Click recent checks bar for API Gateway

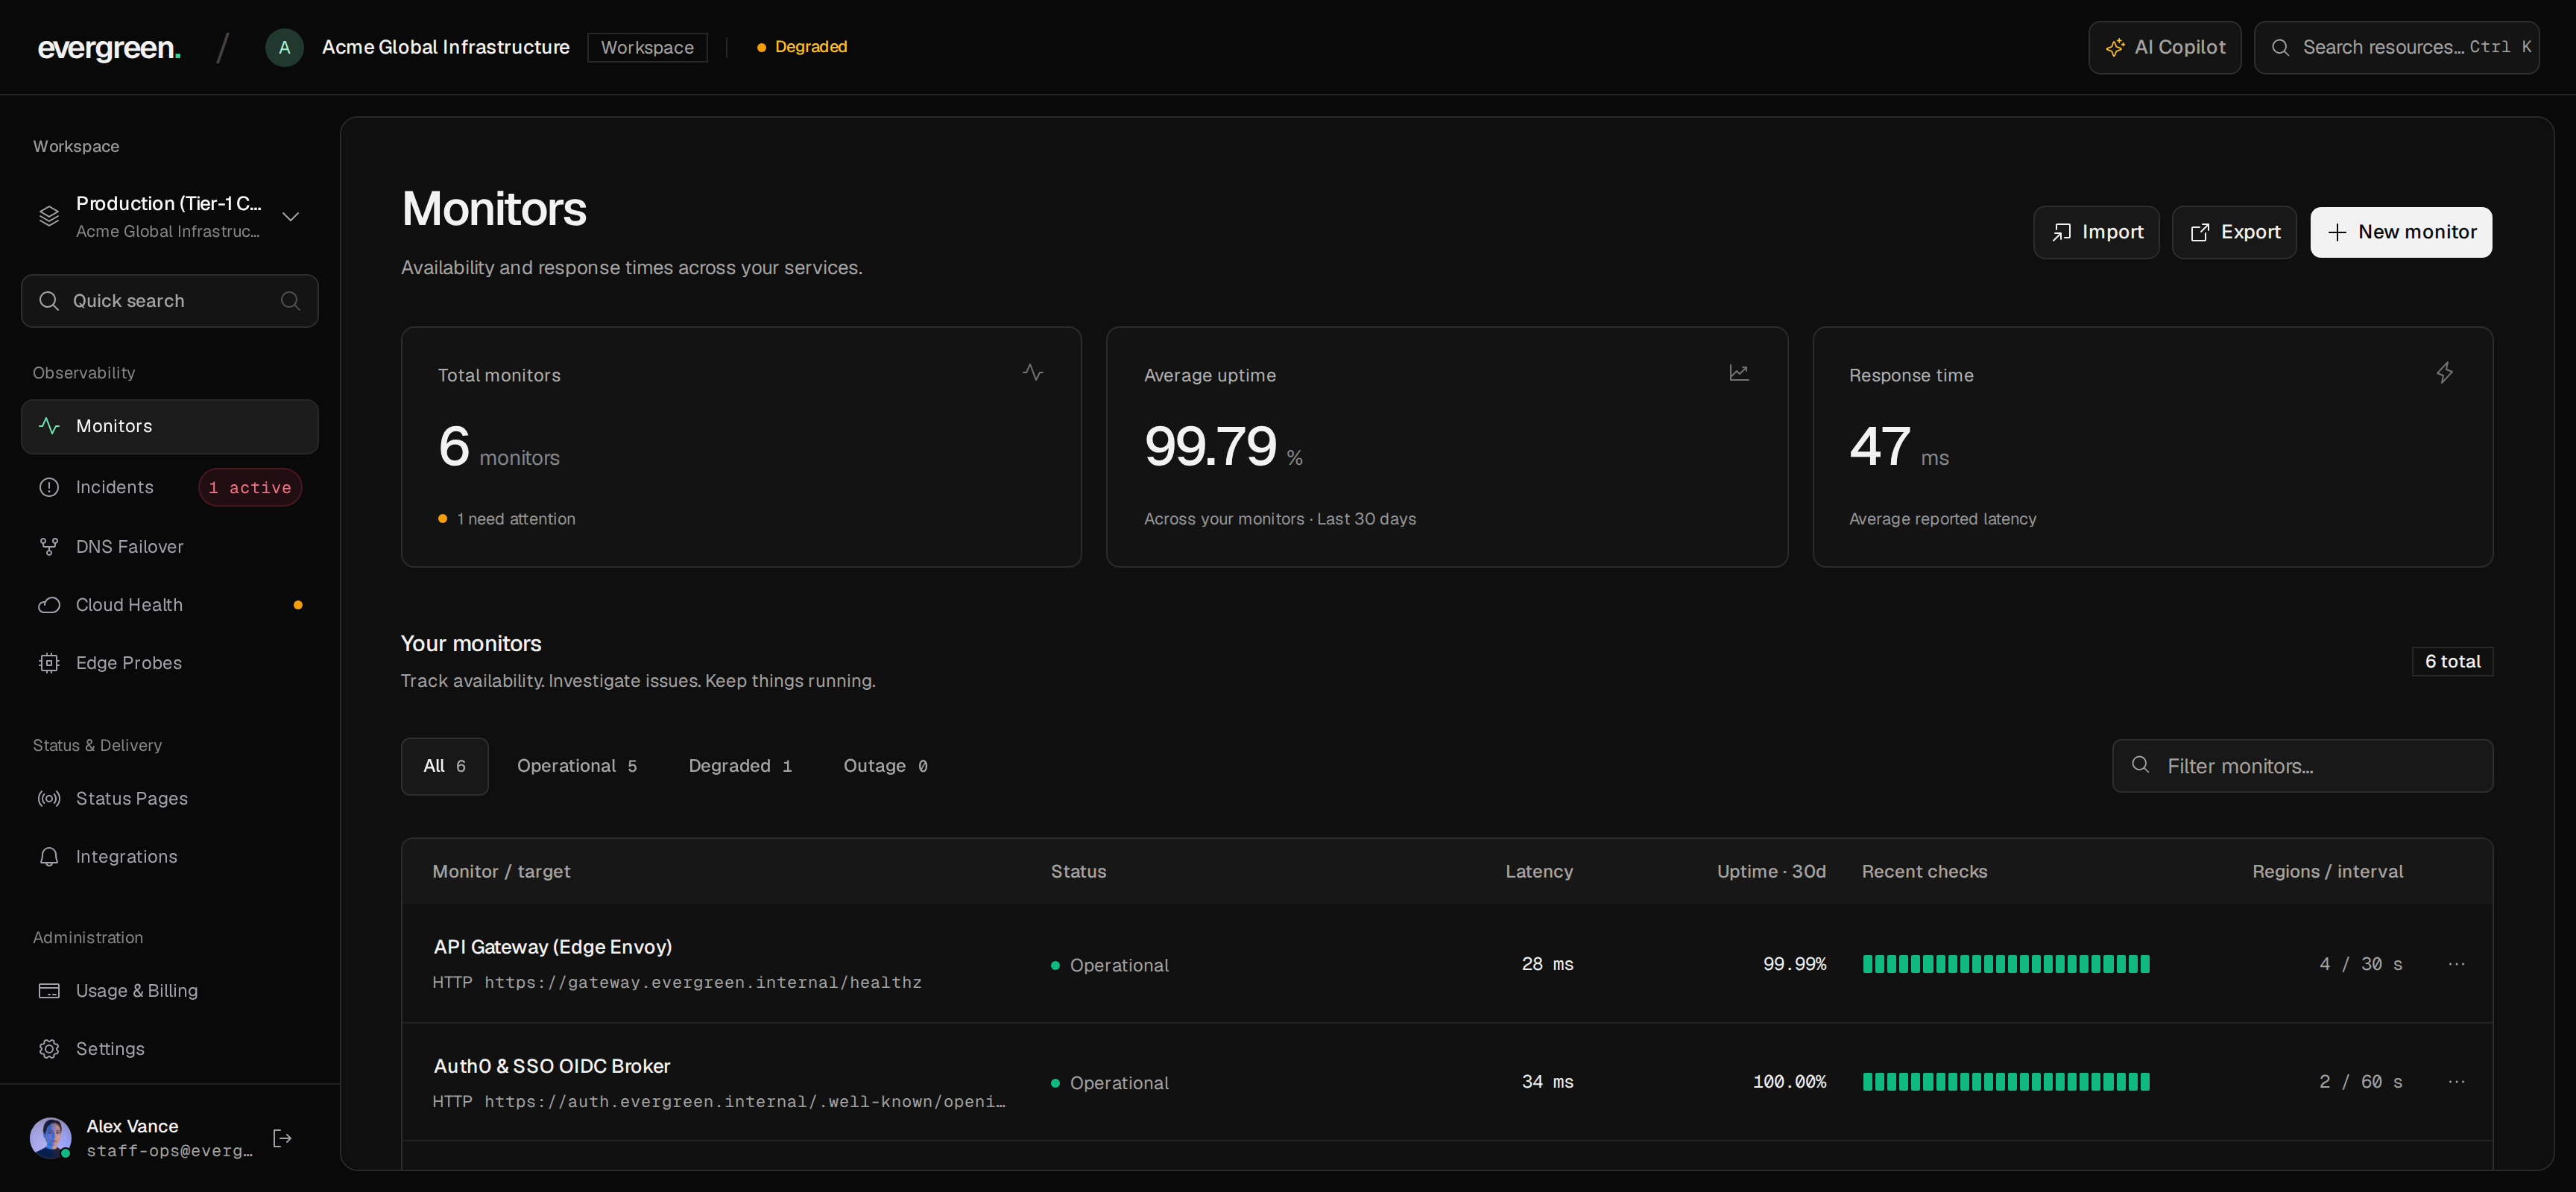point(2006,964)
